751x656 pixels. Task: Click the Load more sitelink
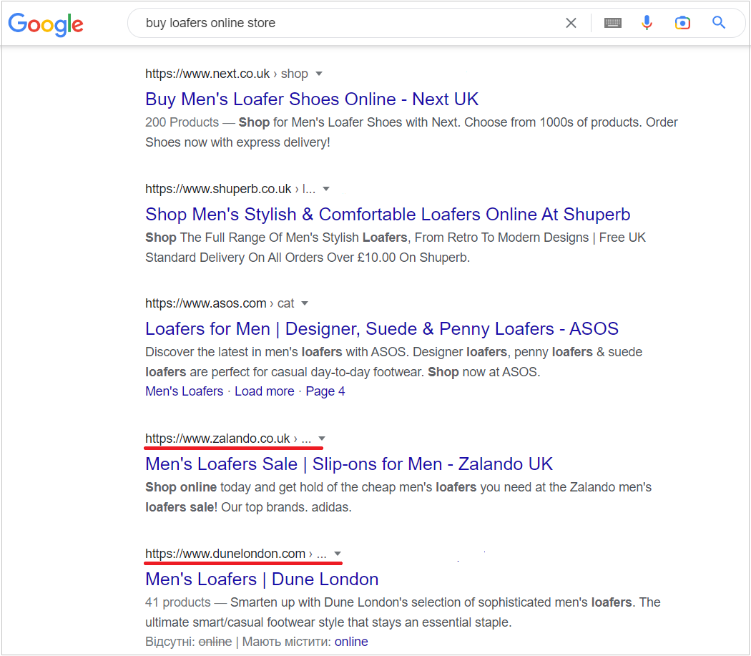point(265,391)
